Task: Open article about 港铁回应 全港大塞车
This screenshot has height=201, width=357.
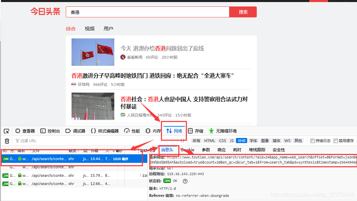Action: pyautogui.click(x=153, y=76)
